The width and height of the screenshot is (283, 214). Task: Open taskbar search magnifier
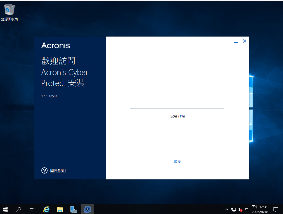(x=19, y=209)
